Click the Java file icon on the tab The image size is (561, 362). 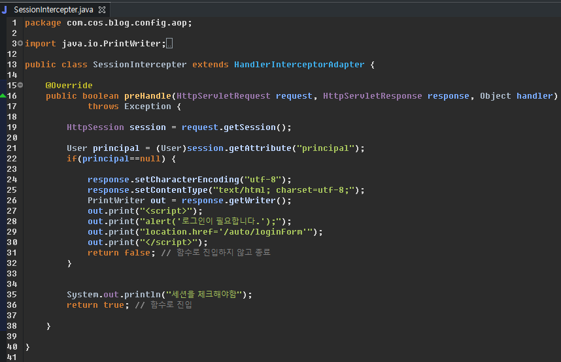click(5, 10)
